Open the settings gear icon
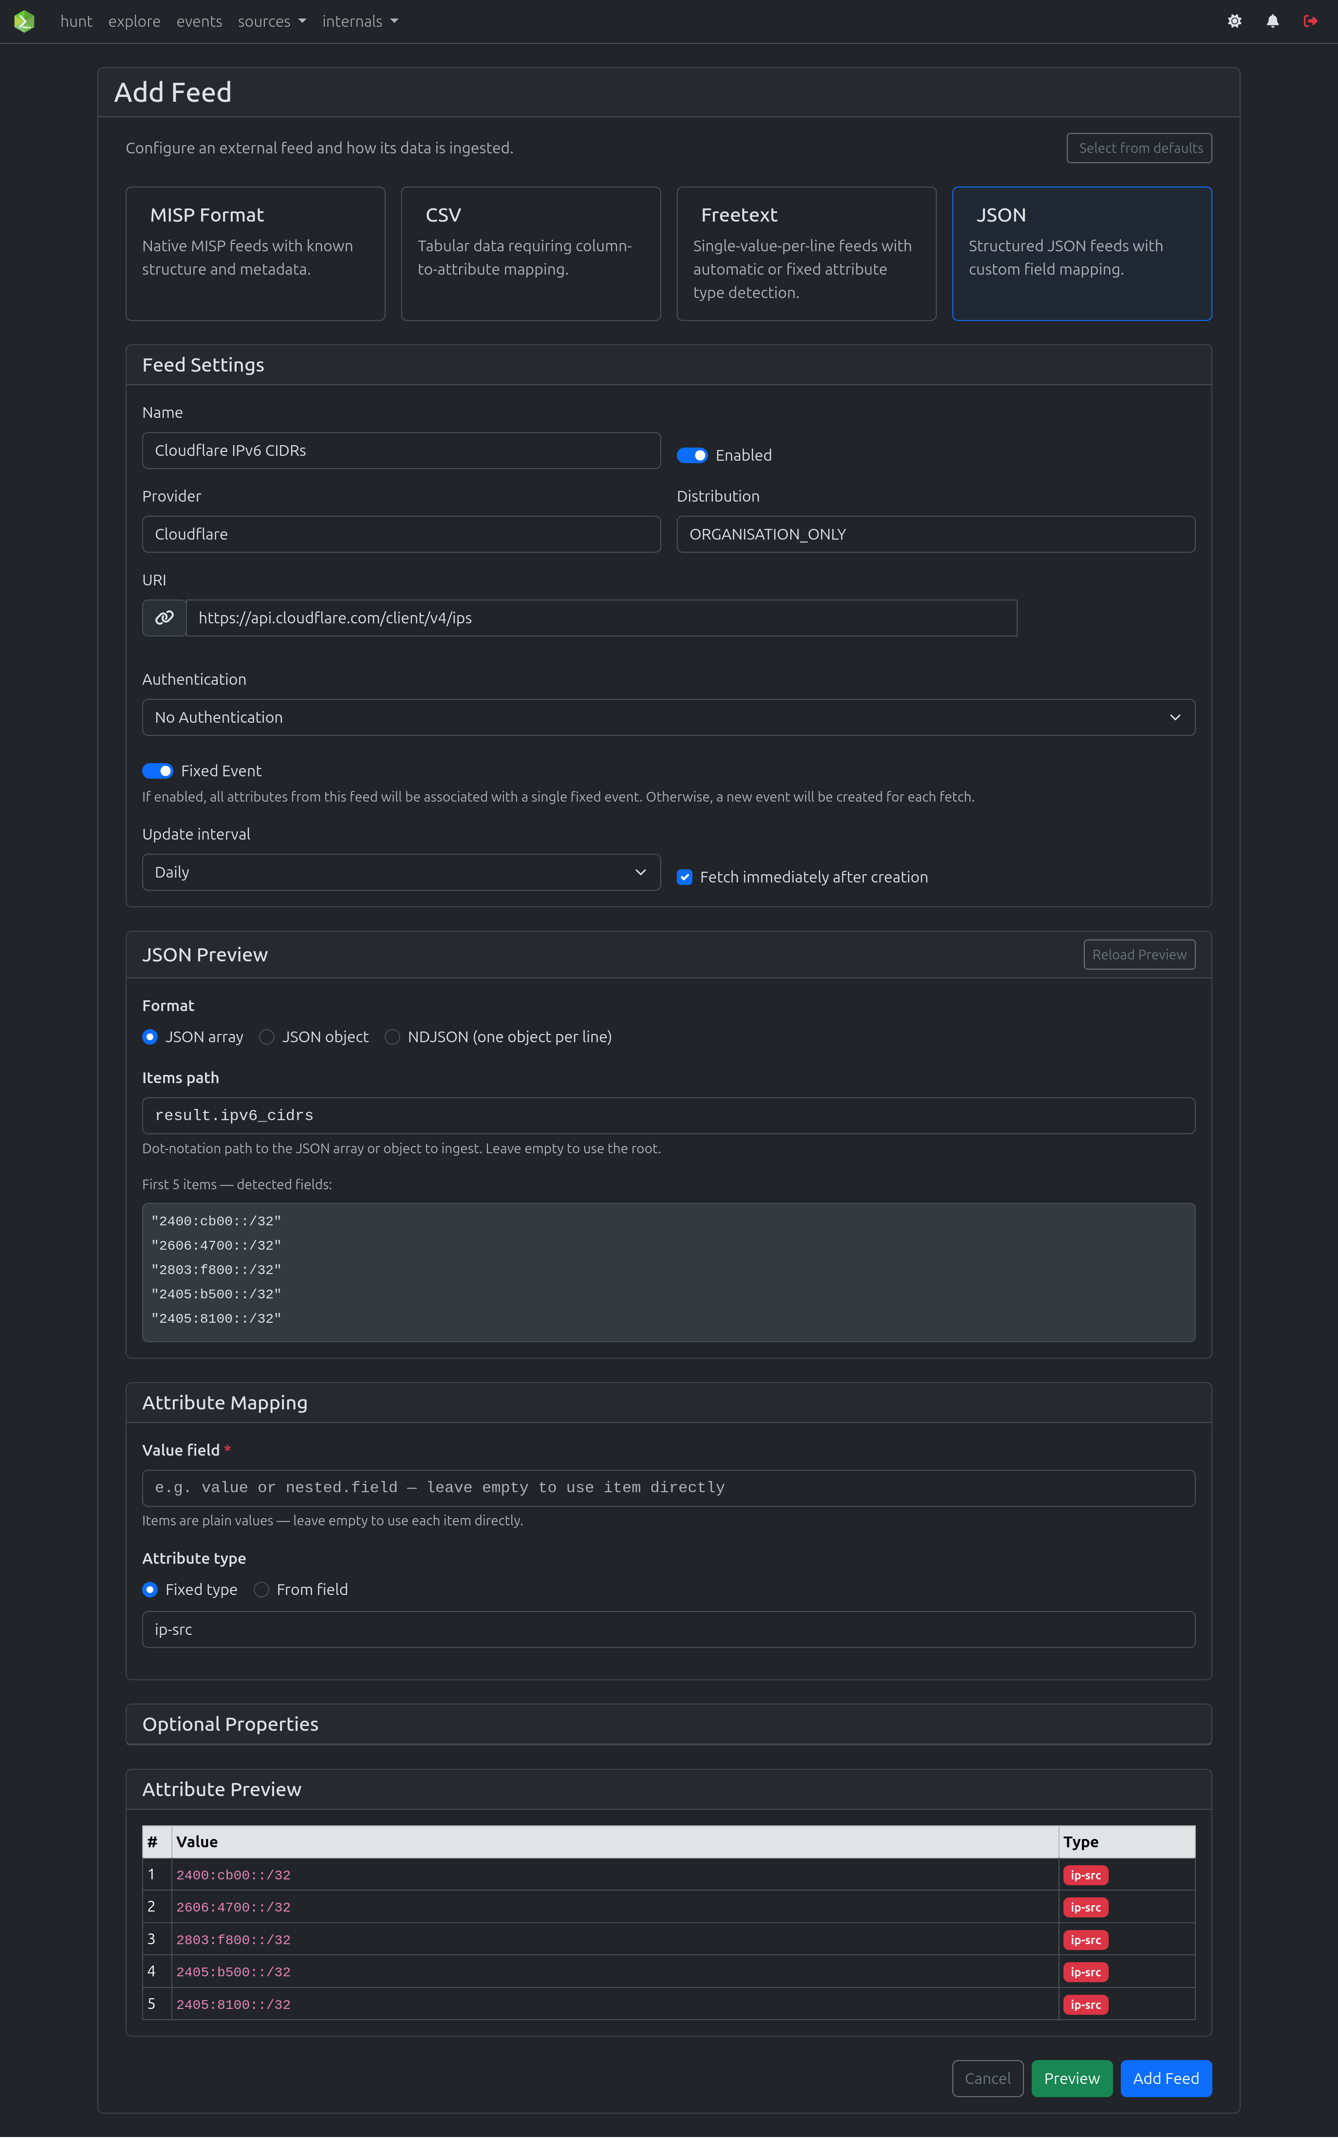This screenshot has width=1338, height=2138. coord(1234,20)
